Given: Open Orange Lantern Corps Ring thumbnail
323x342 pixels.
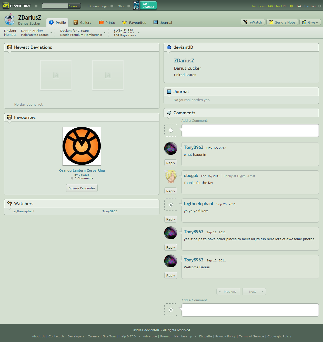Looking at the screenshot, I should (x=82, y=146).
